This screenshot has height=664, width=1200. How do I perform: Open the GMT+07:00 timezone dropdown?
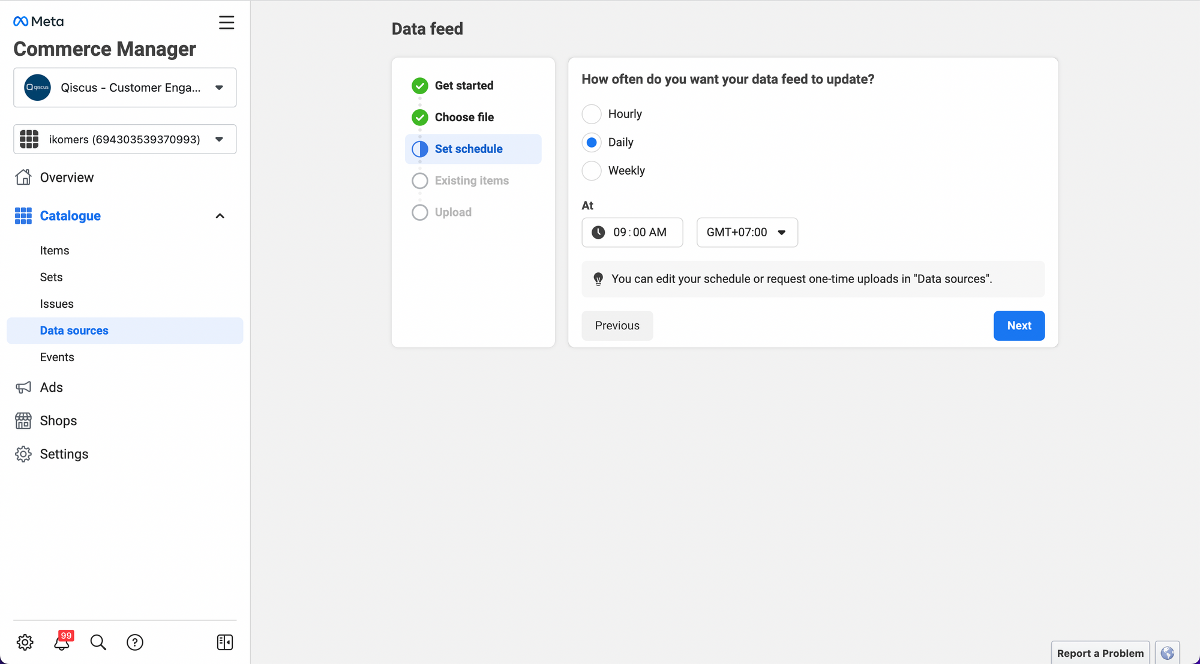coord(747,232)
